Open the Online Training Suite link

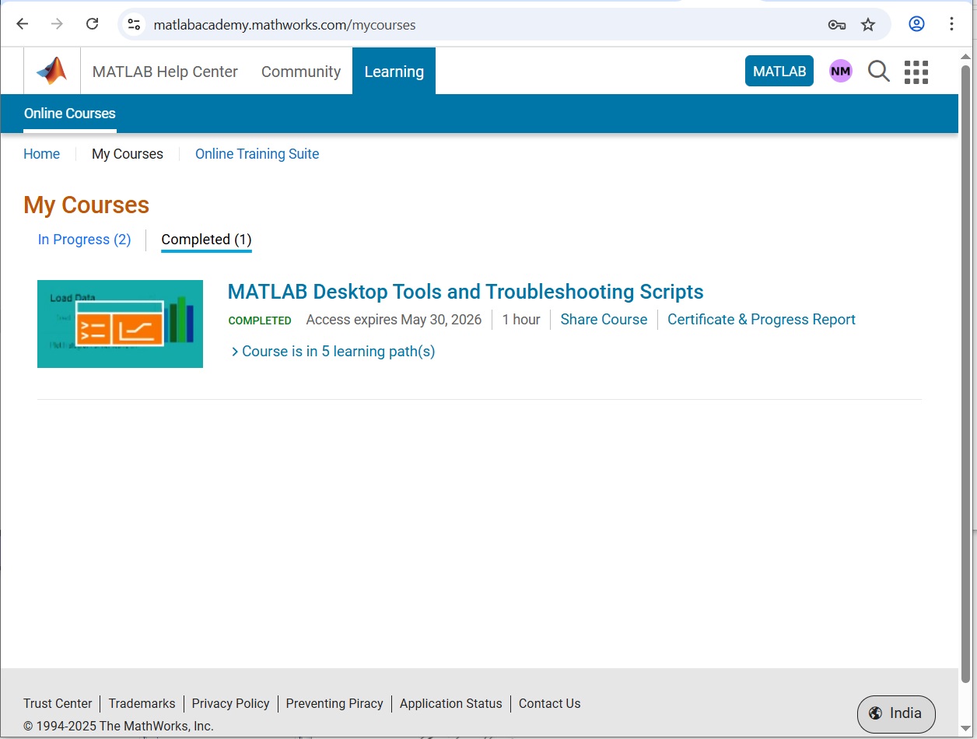pos(257,154)
